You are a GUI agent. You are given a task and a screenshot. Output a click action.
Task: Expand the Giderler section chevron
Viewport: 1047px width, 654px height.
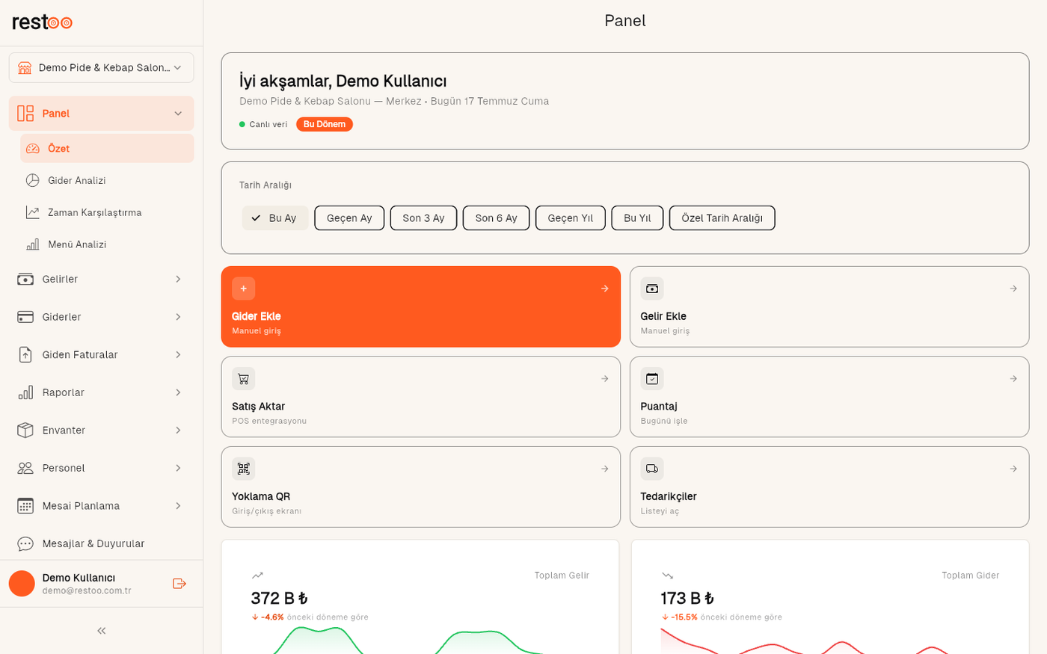coord(178,317)
